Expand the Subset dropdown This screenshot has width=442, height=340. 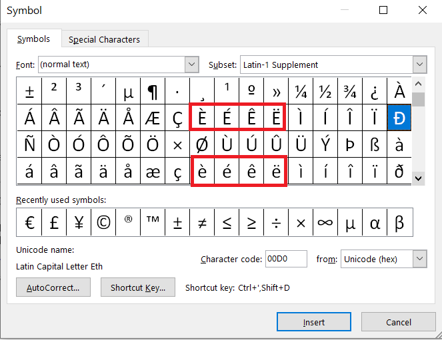click(x=419, y=65)
